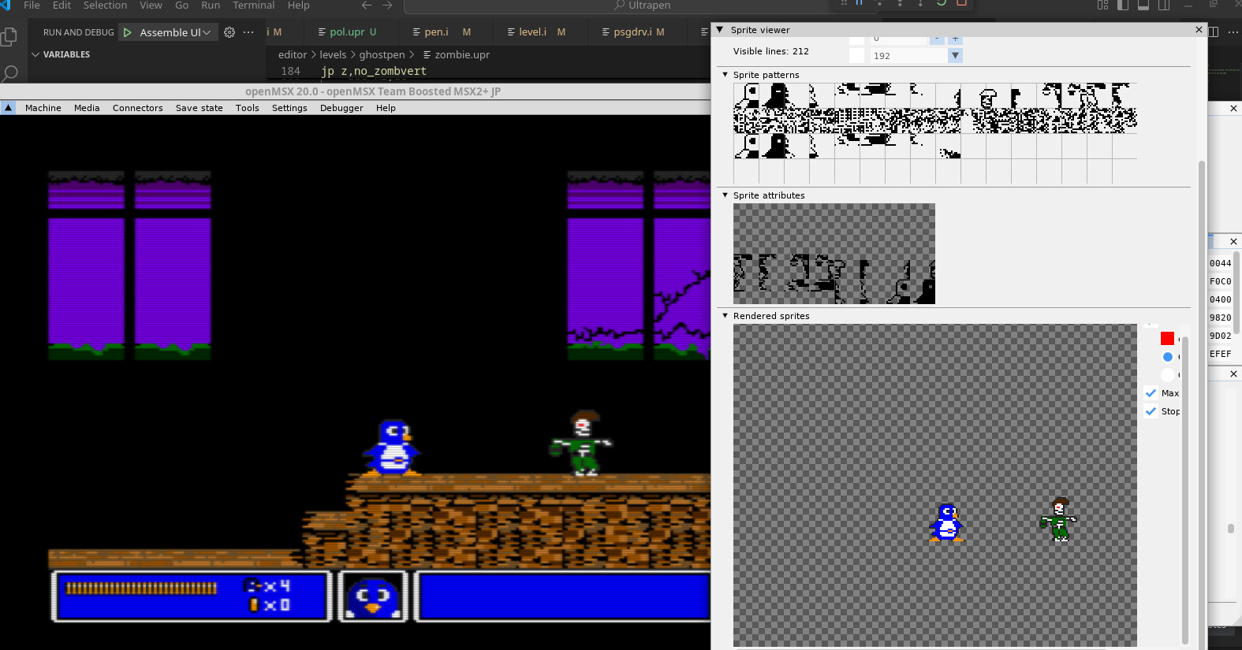
Task: Select the blue-filled radio button
Action: point(1168,357)
